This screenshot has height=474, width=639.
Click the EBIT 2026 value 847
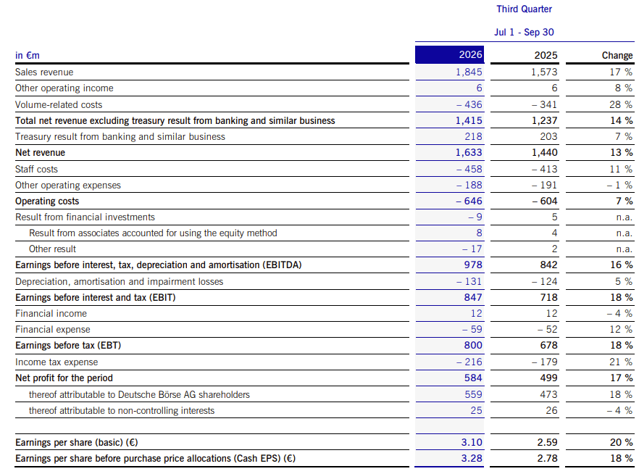(473, 298)
